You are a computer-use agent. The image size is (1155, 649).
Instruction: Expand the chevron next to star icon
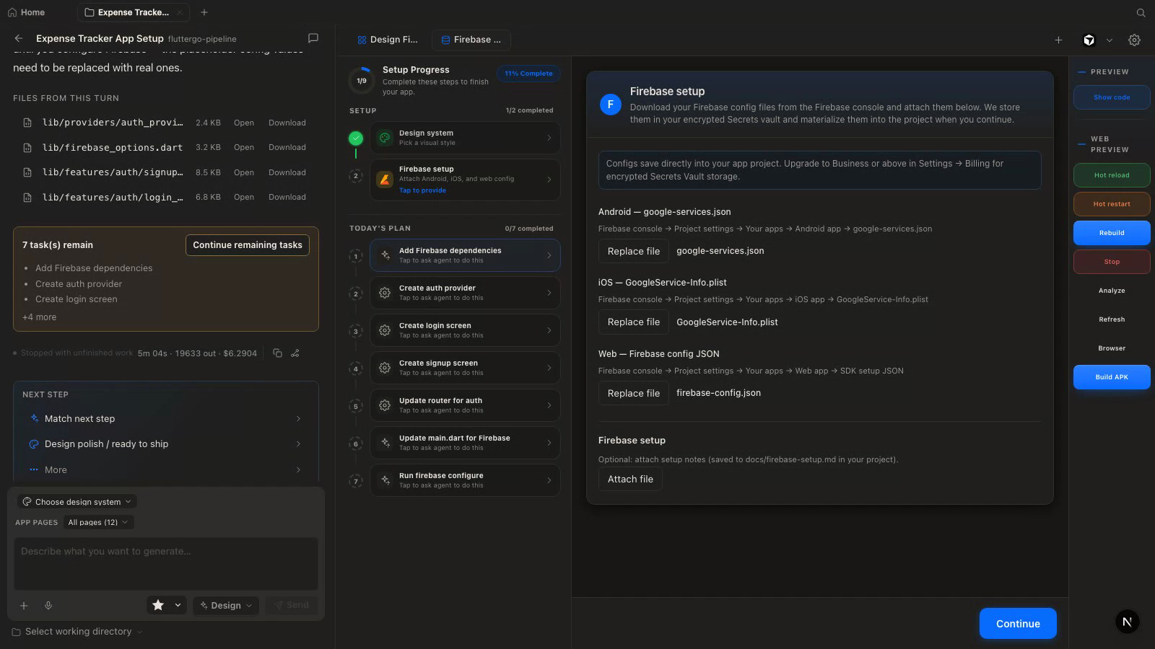pos(178,605)
